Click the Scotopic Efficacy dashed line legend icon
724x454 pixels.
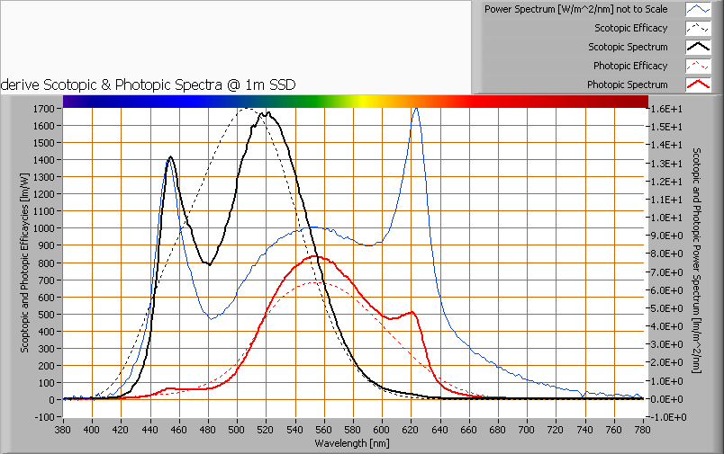click(x=698, y=29)
